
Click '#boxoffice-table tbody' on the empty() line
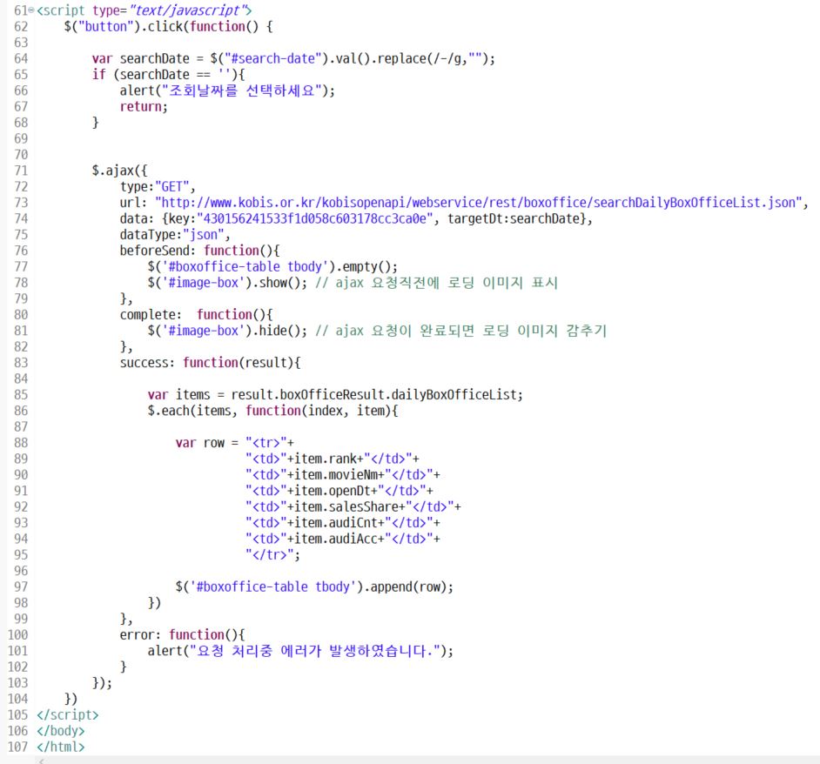(245, 266)
